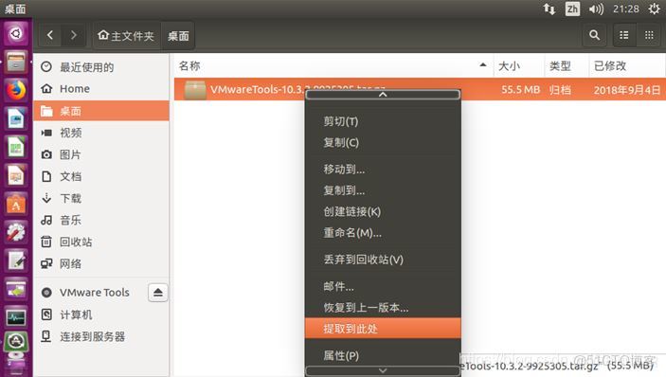This screenshot has width=666, height=377.
Task: Open system power gear menu
Action: tap(655, 9)
